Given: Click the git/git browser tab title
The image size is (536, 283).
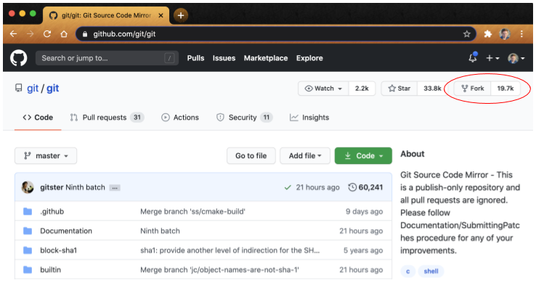Looking at the screenshot, I should pyautogui.click(x=106, y=15).
